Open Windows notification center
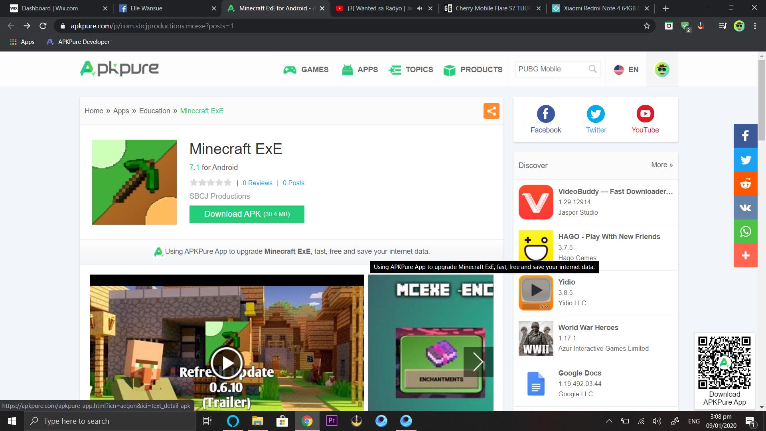Image resolution: width=766 pixels, height=431 pixels. [750, 421]
